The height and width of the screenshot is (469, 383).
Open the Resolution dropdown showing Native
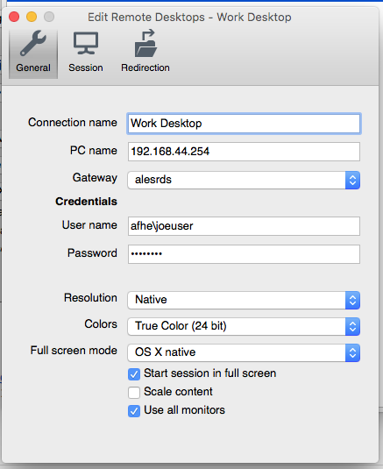(x=244, y=300)
